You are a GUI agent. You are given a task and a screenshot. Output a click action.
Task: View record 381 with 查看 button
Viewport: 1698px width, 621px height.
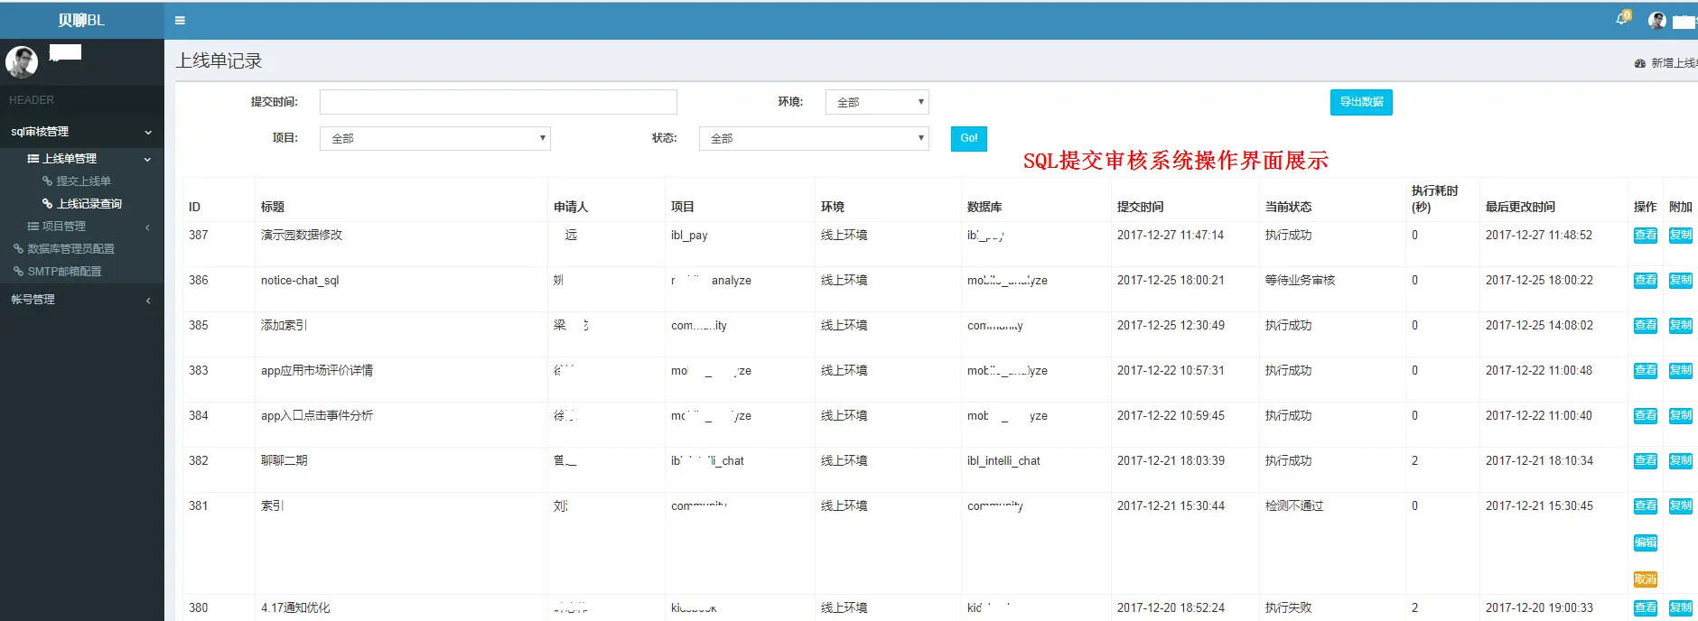point(1646,505)
